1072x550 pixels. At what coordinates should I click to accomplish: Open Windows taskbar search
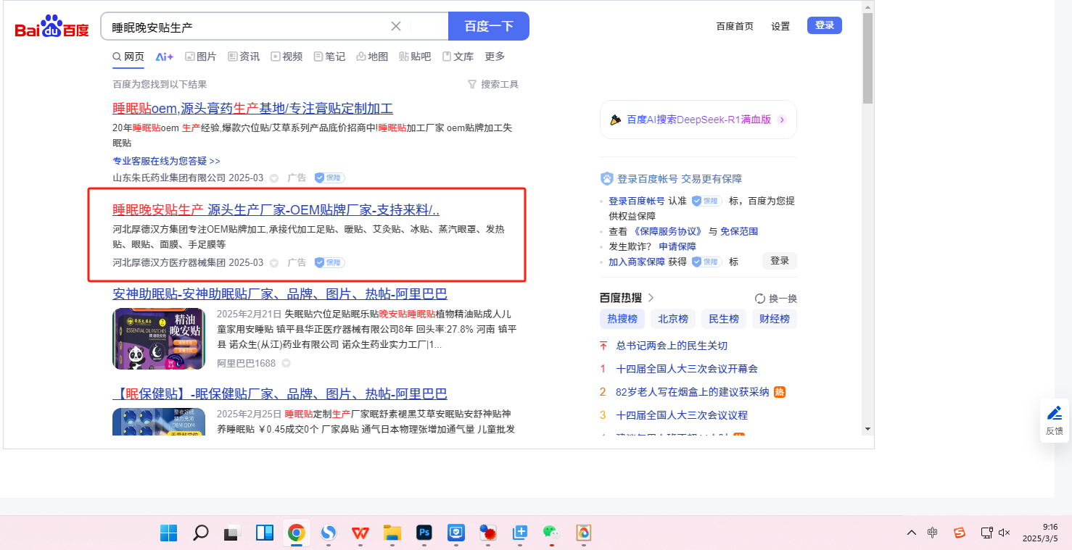tap(201, 533)
